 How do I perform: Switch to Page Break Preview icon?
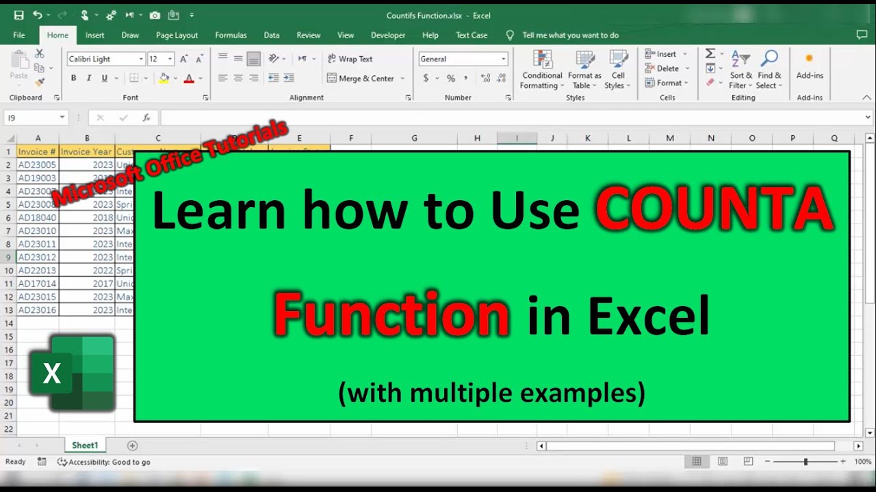[x=748, y=462]
